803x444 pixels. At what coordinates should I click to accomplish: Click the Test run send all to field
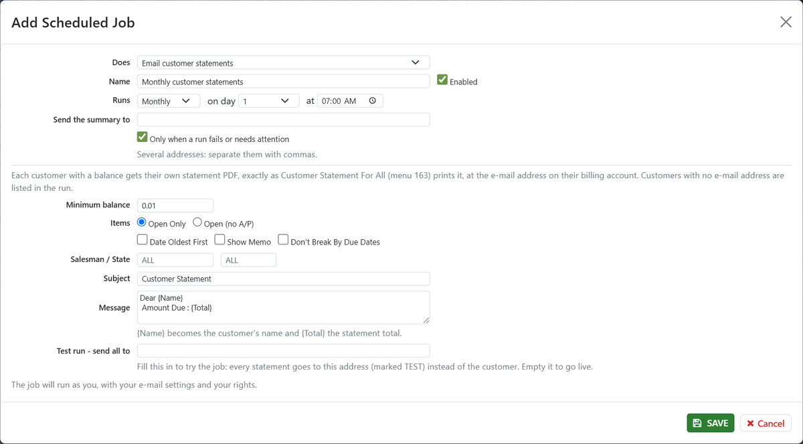(283, 351)
